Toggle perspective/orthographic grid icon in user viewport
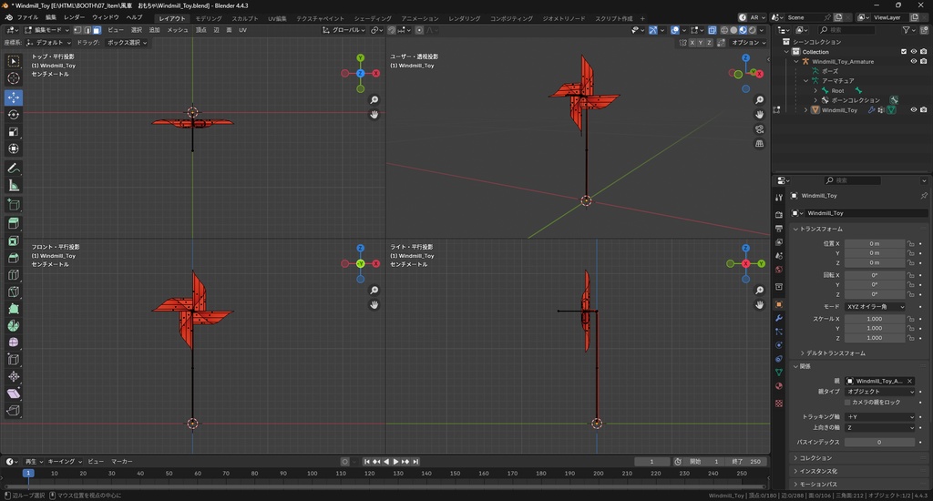The height and width of the screenshot is (501, 933). 759,143
